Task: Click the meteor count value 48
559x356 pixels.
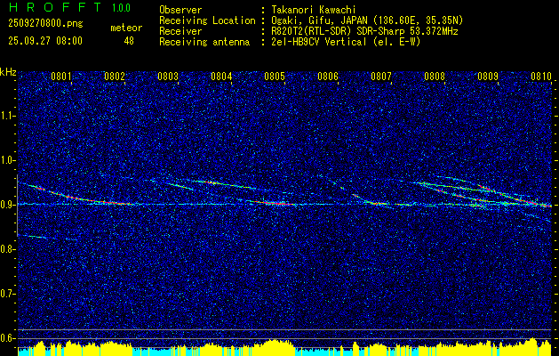Action: point(129,41)
